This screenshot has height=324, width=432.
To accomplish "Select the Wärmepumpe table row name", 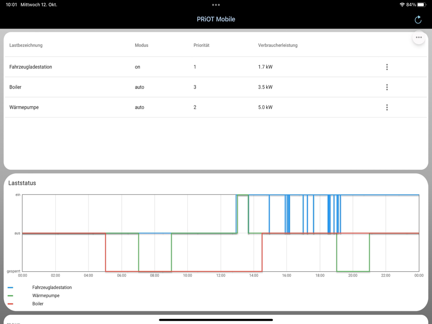I will [24, 107].
